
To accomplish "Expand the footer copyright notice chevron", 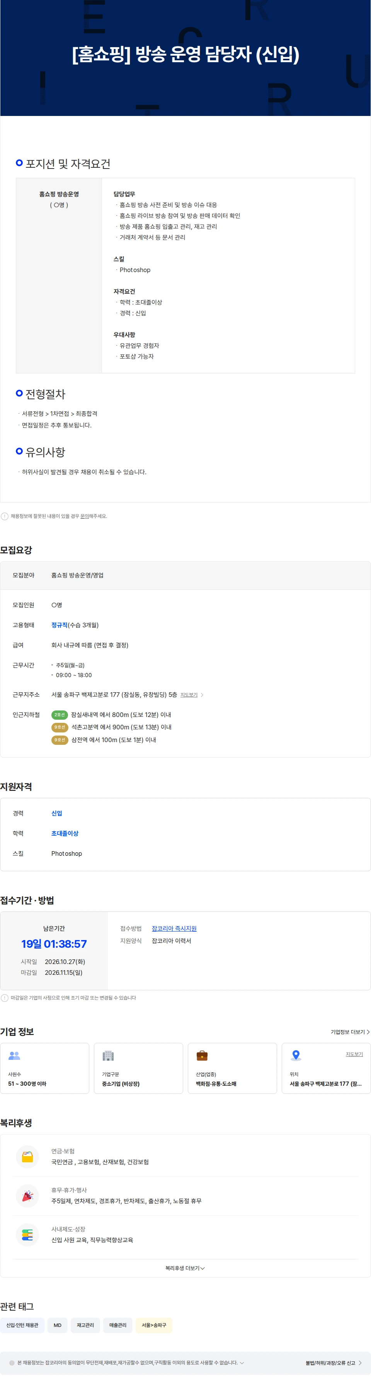I will 242,1363.
